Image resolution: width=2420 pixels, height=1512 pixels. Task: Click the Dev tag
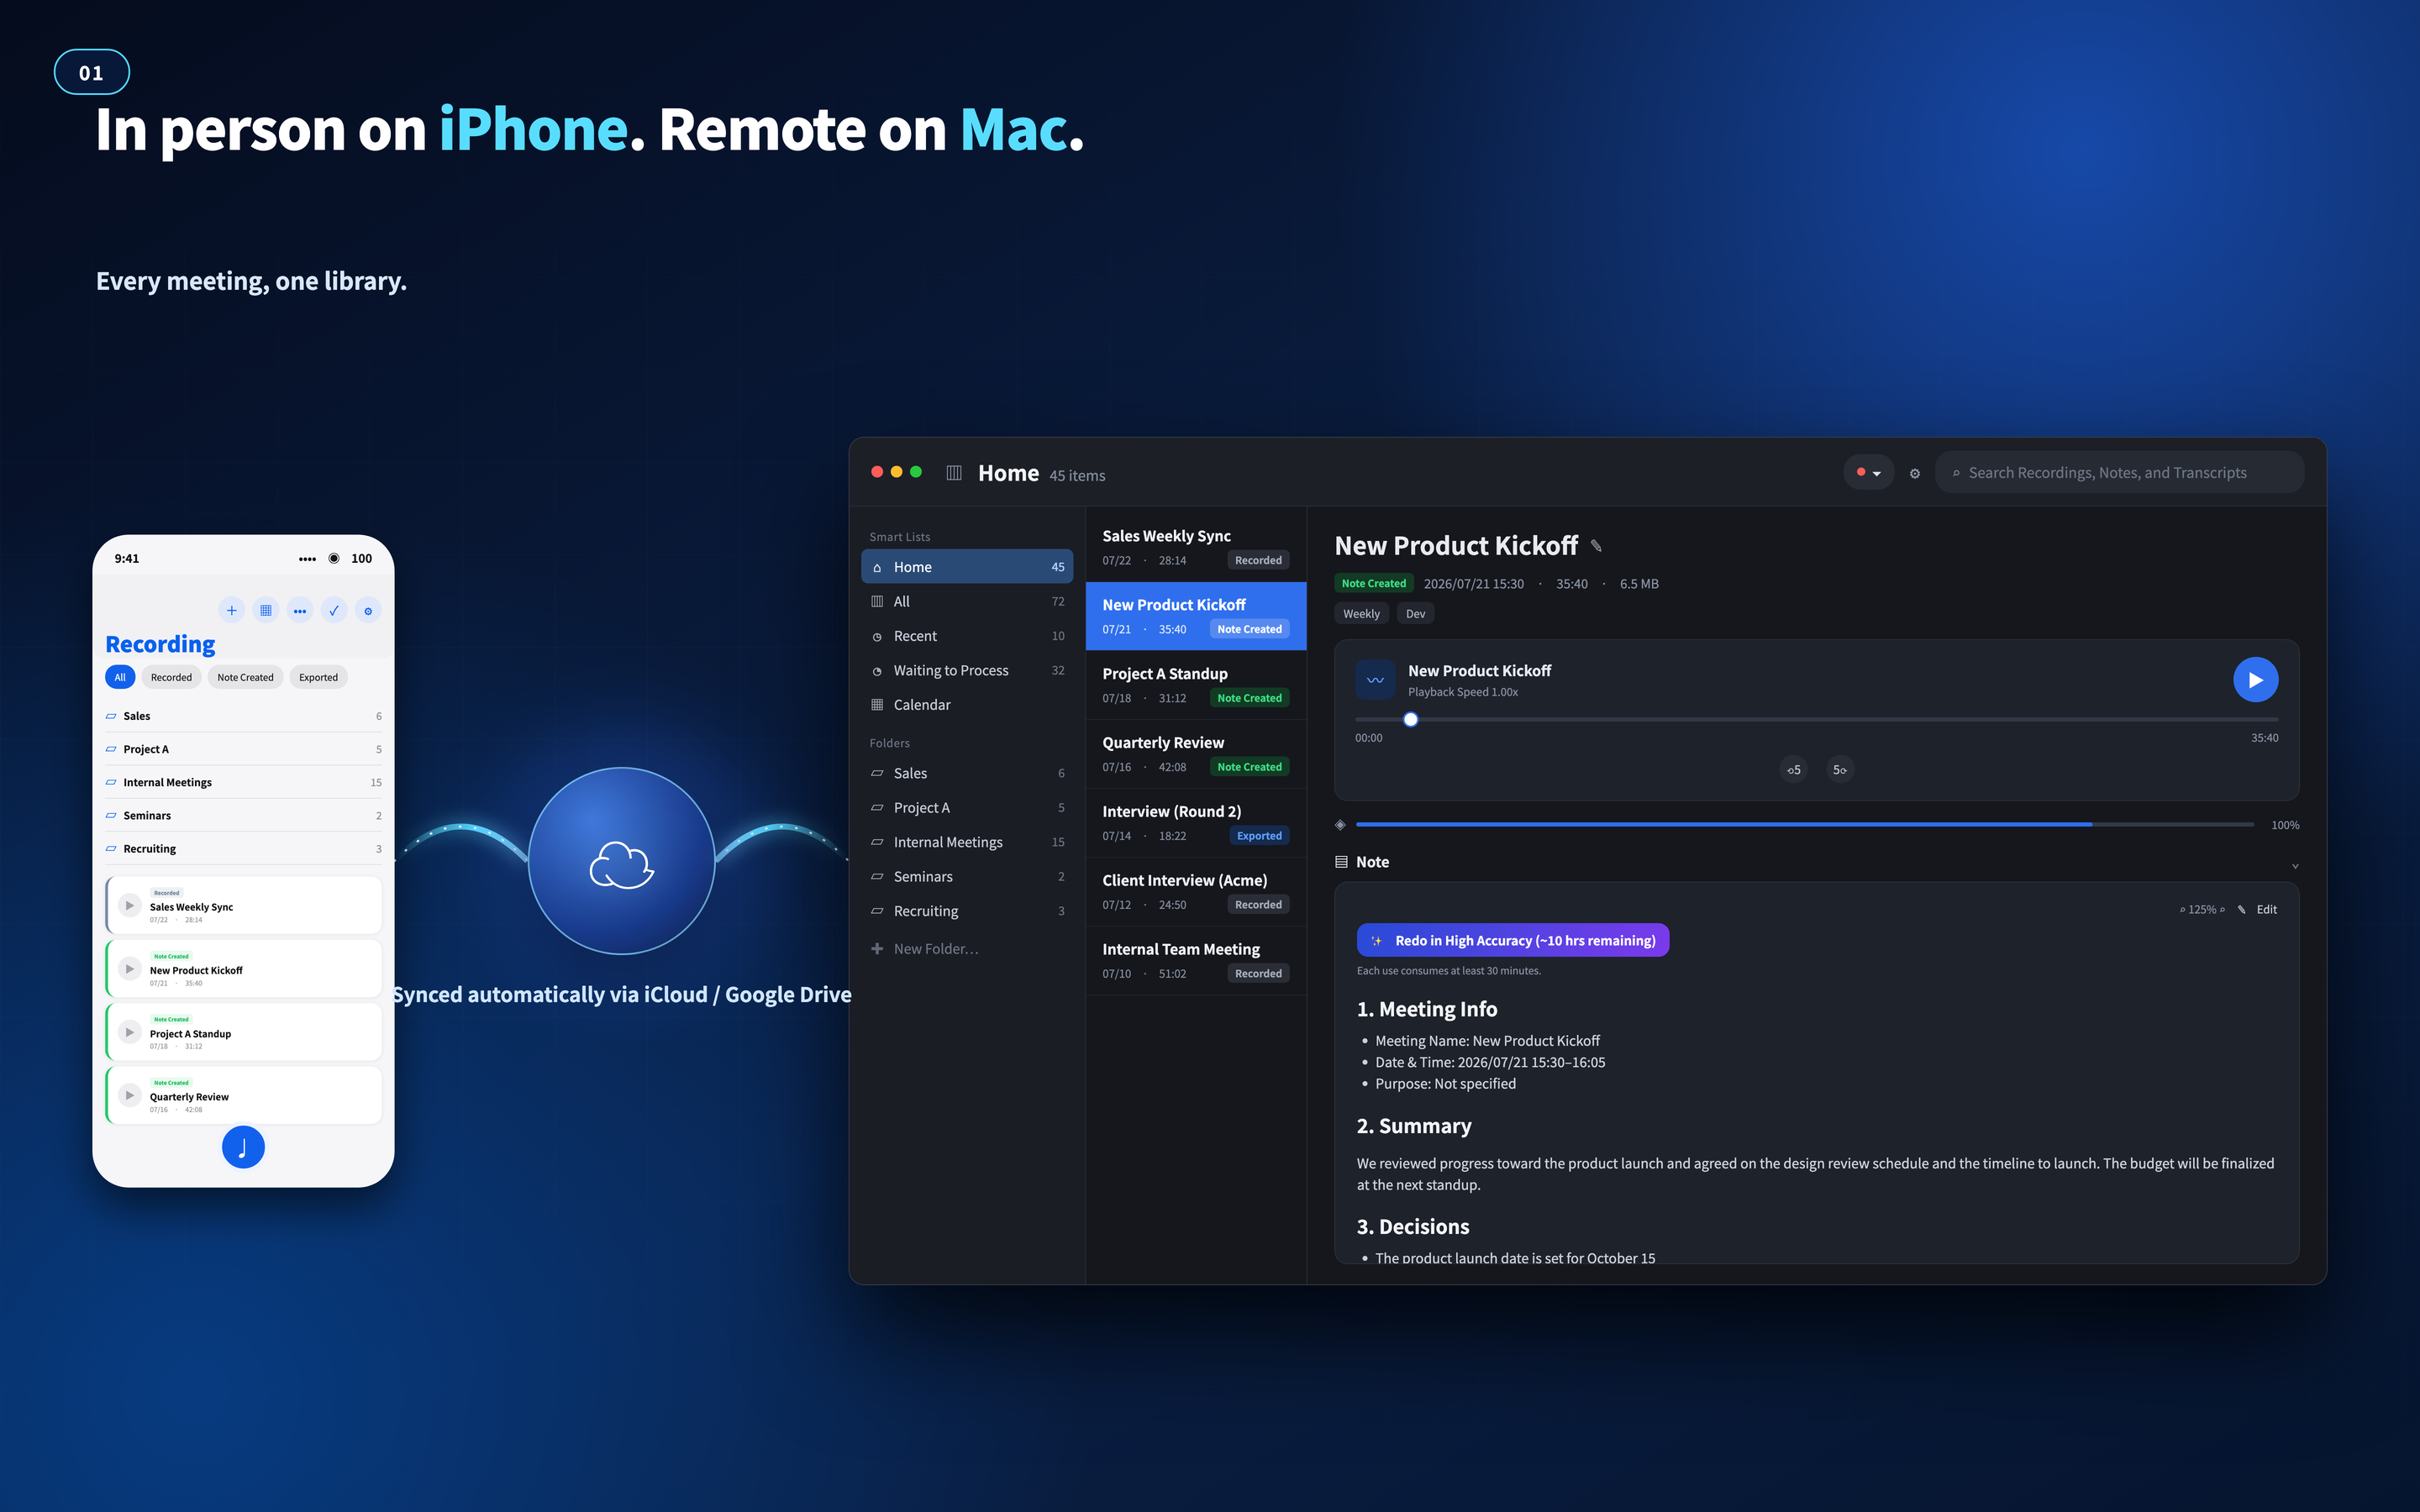click(x=1415, y=614)
